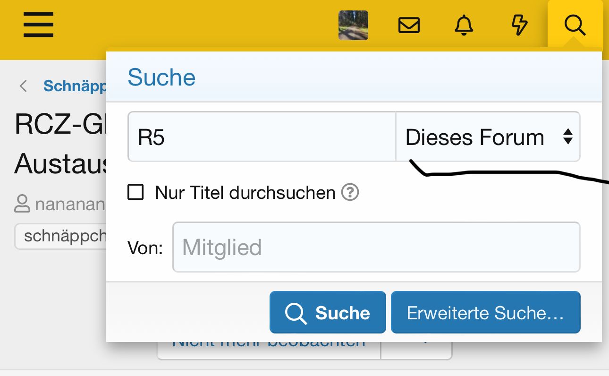
Task: Open the envelope conversations inbox
Action: tap(409, 25)
